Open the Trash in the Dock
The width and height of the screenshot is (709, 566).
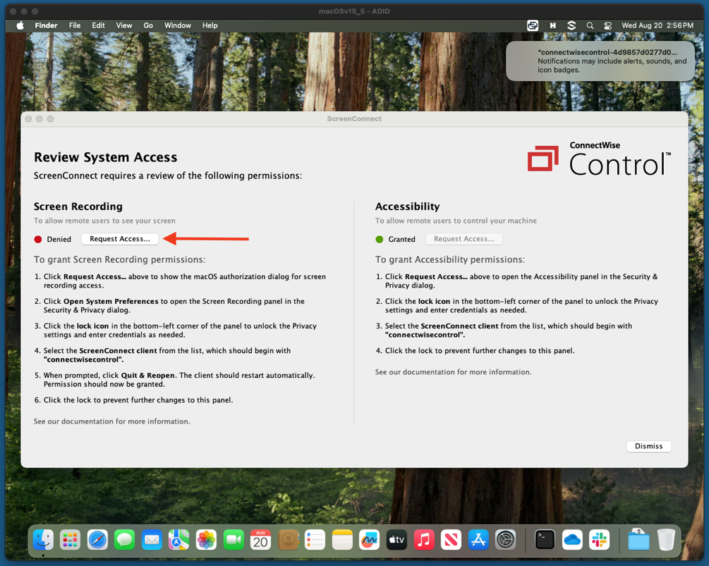(666, 540)
